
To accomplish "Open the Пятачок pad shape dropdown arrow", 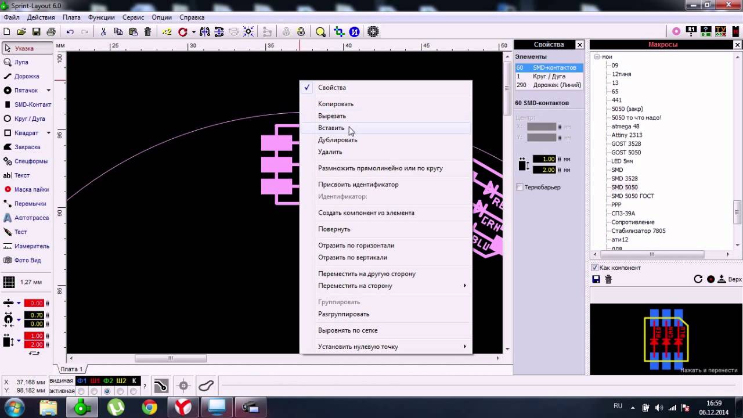I will coord(48,91).
